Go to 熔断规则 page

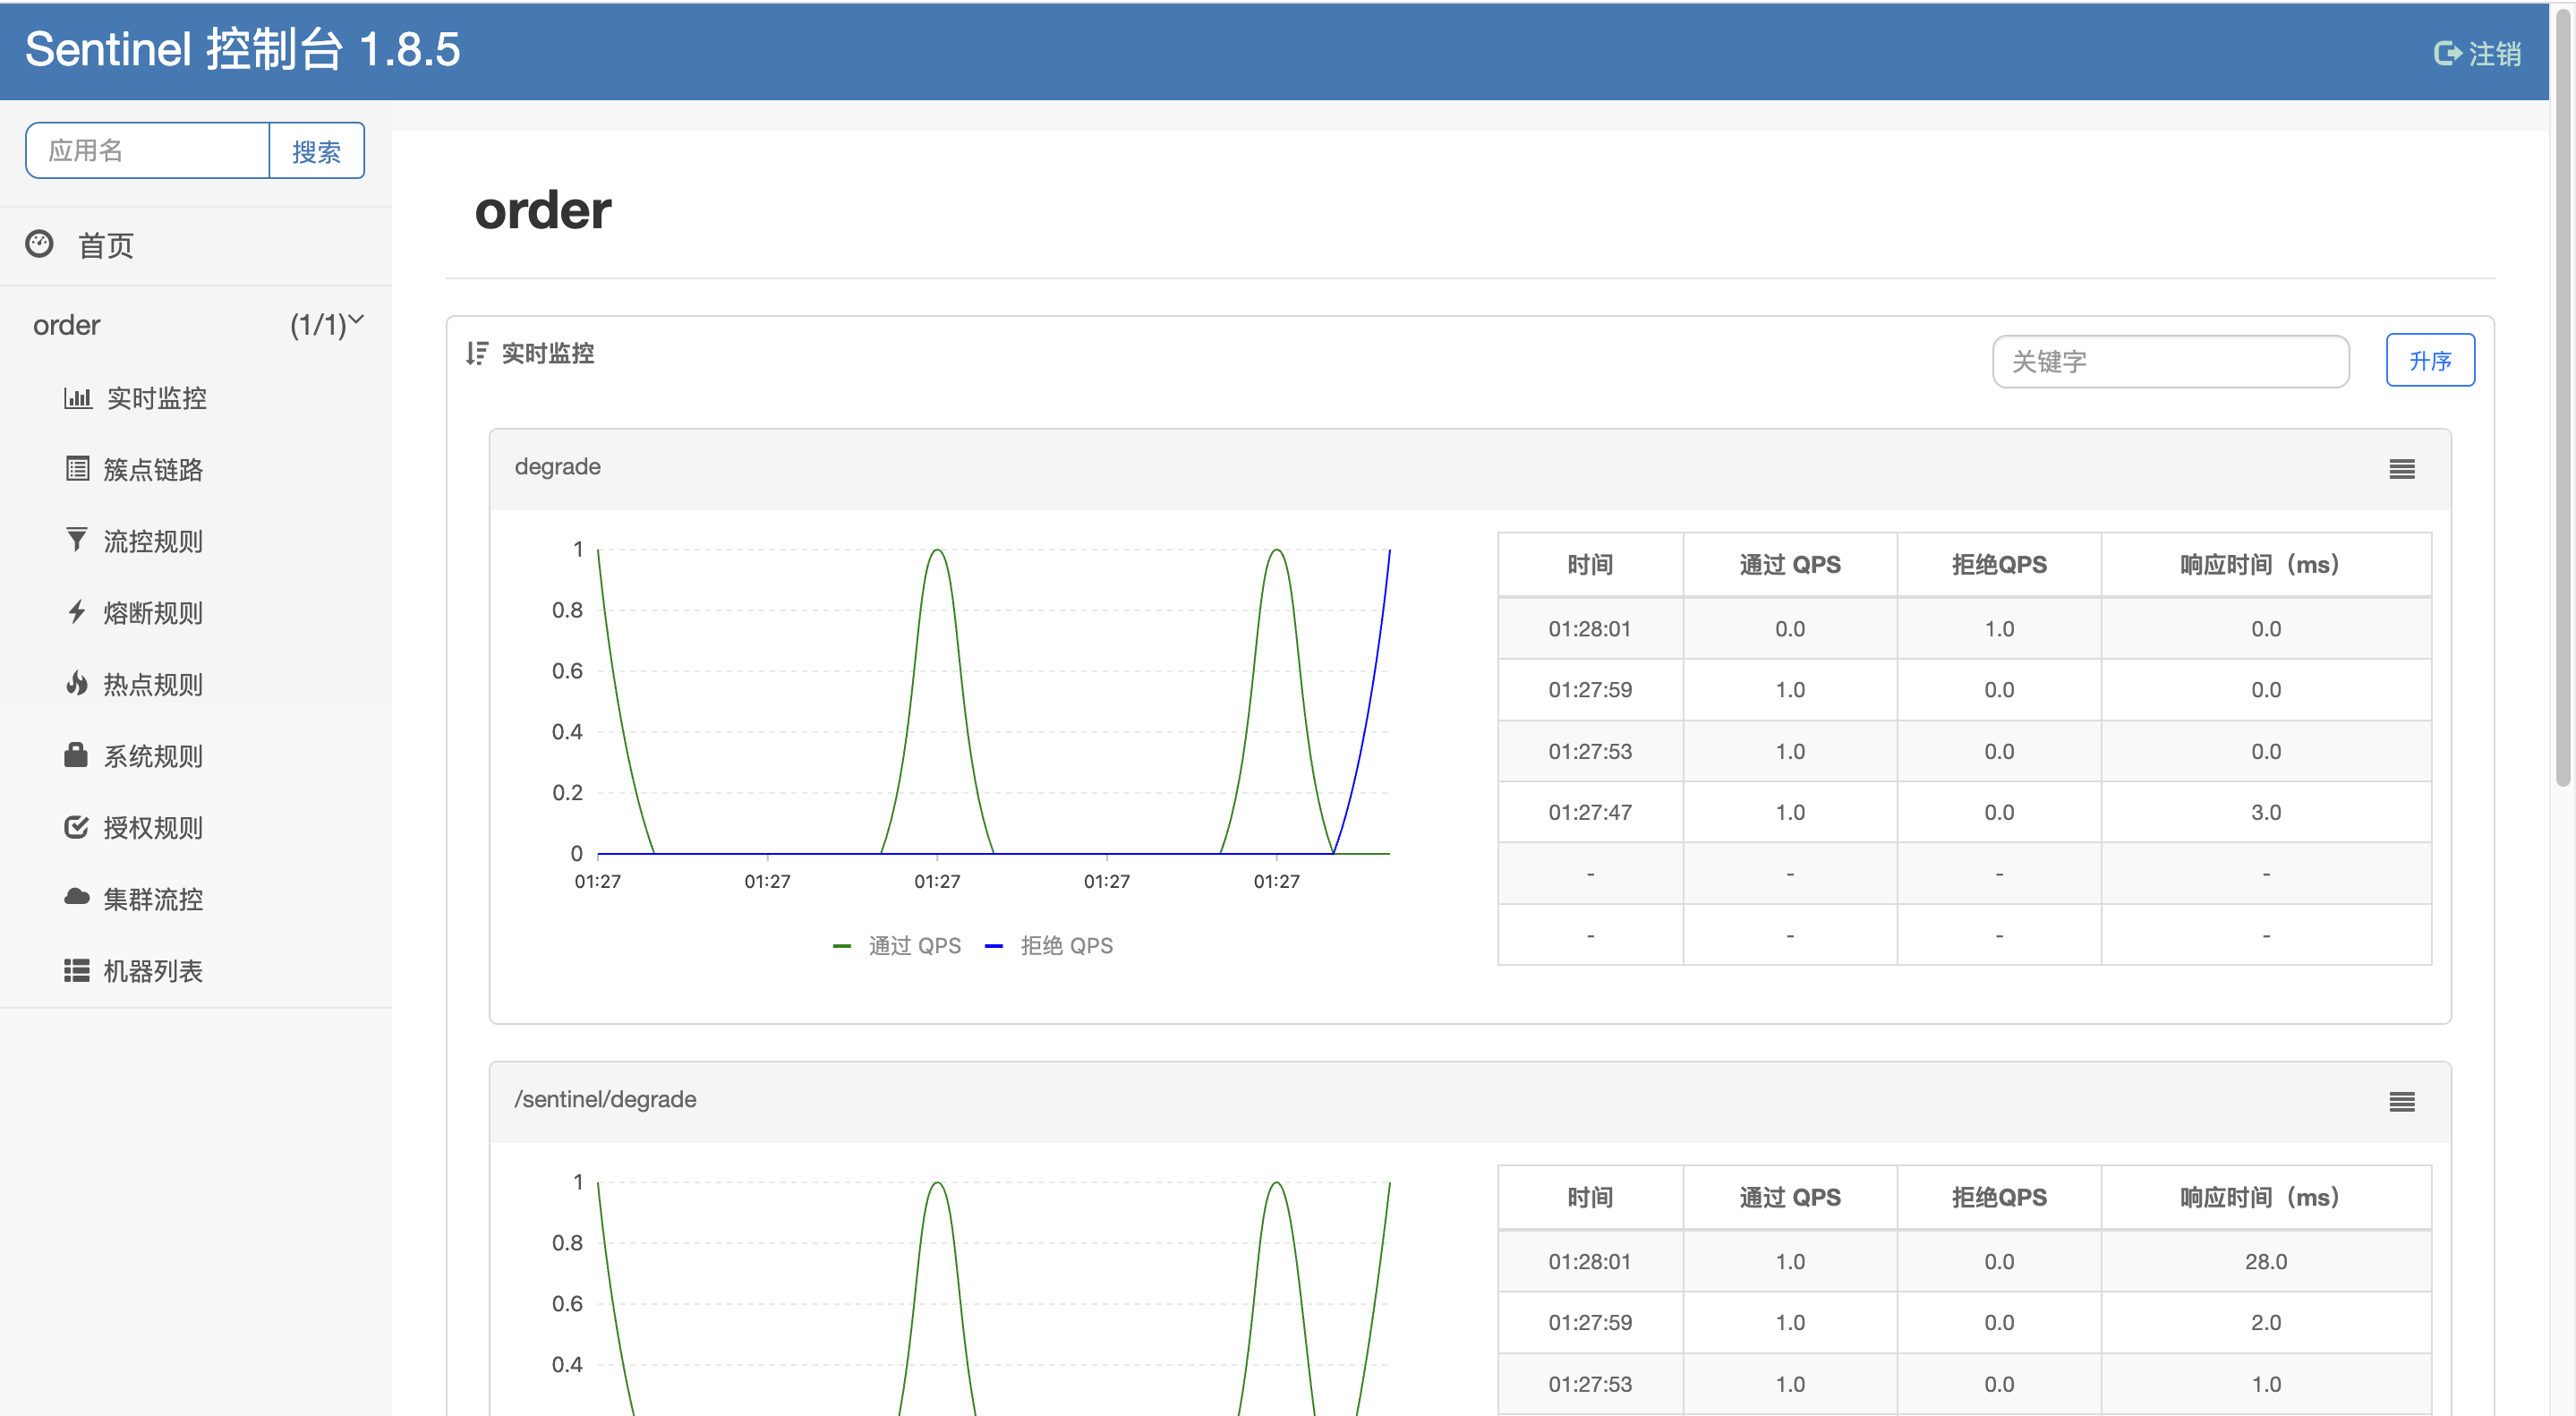152,612
